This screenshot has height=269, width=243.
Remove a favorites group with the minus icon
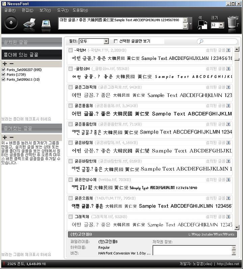(x=11, y=138)
